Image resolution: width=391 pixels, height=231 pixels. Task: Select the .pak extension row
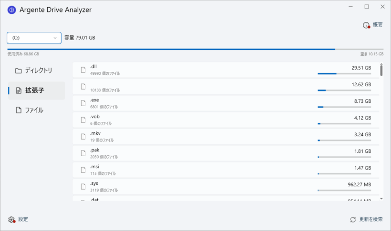226,153
